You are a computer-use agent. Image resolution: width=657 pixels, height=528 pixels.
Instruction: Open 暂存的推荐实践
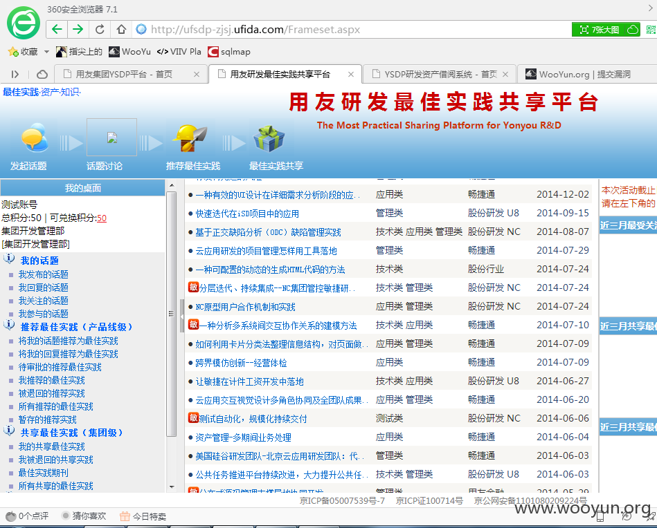pyautogui.click(x=47, y=419)
